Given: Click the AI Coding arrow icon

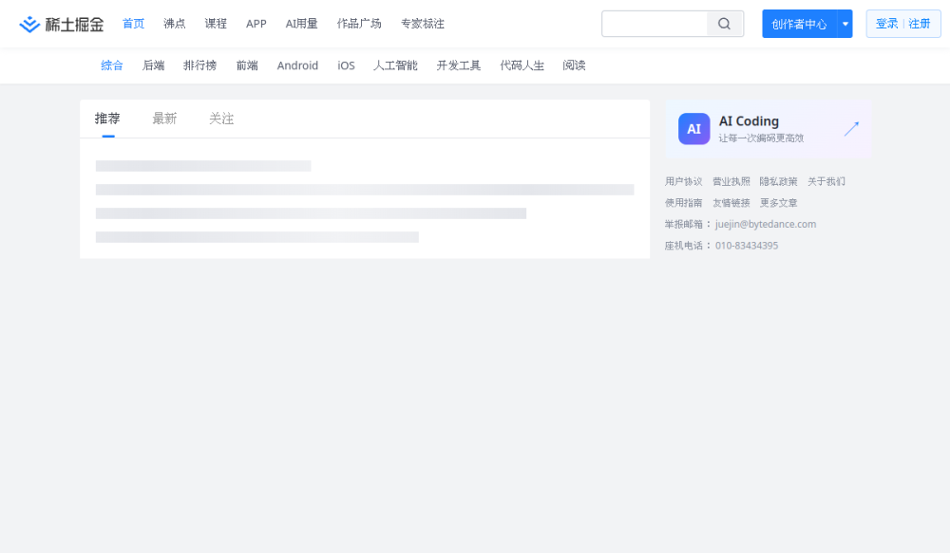Looking at the screenshot, I should tap(851, 128).
